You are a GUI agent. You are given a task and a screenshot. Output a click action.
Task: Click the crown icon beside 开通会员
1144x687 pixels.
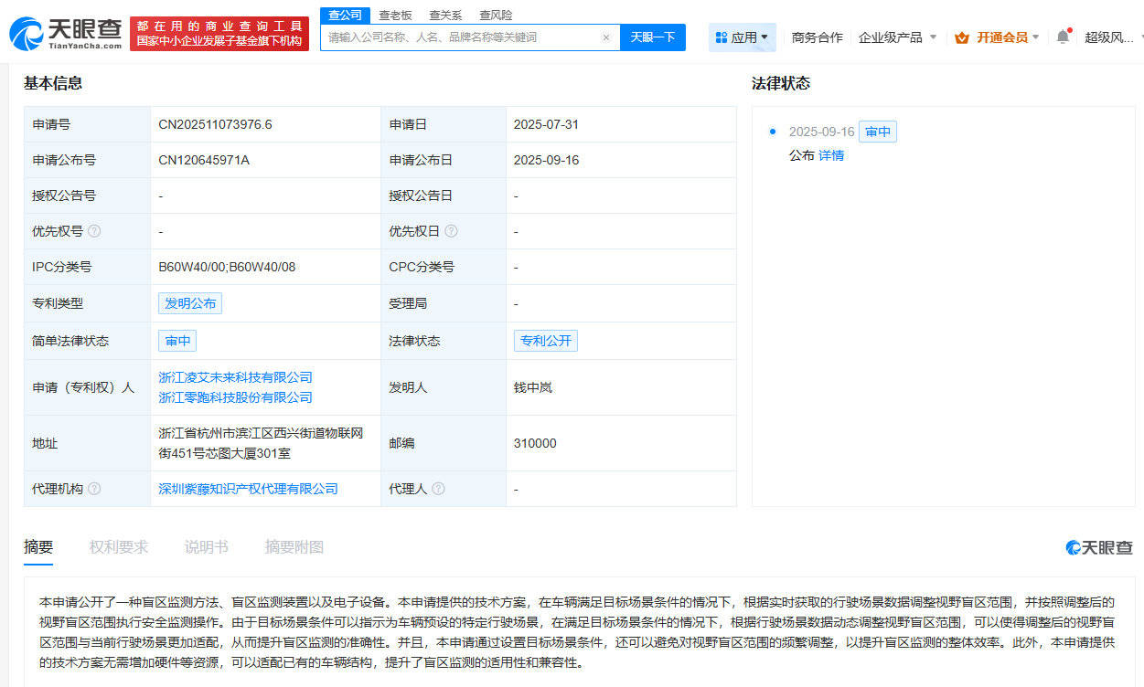(962, 37)
